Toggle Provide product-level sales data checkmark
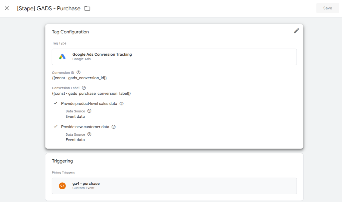 coord(56,103)
